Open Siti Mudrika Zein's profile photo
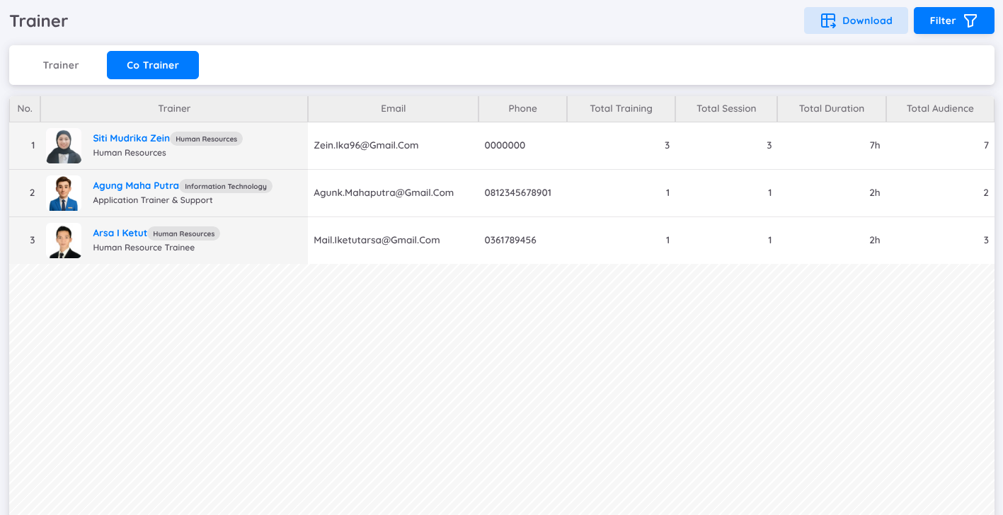Viewport: 1003px width, 515px height. coord(64,146)
